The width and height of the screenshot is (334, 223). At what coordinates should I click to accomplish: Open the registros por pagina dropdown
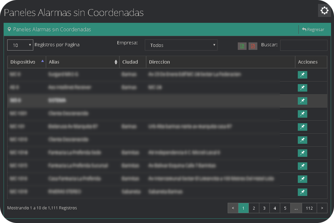(20, 45)
